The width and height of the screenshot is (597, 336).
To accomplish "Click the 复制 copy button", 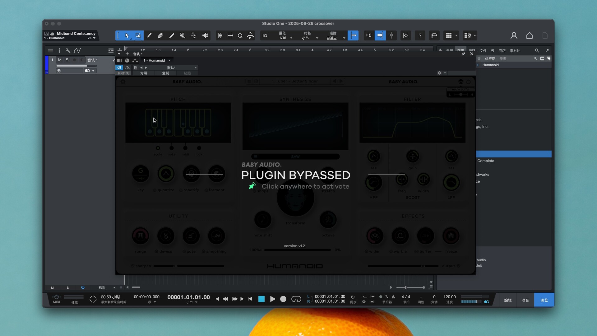I will [165, 73].
